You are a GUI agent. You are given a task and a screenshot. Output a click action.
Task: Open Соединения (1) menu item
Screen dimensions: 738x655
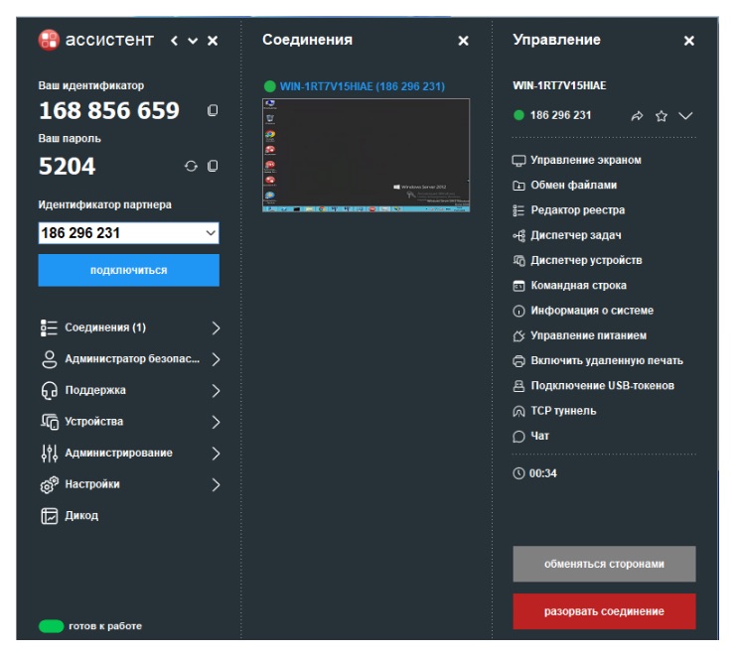[x=130, y=327]
